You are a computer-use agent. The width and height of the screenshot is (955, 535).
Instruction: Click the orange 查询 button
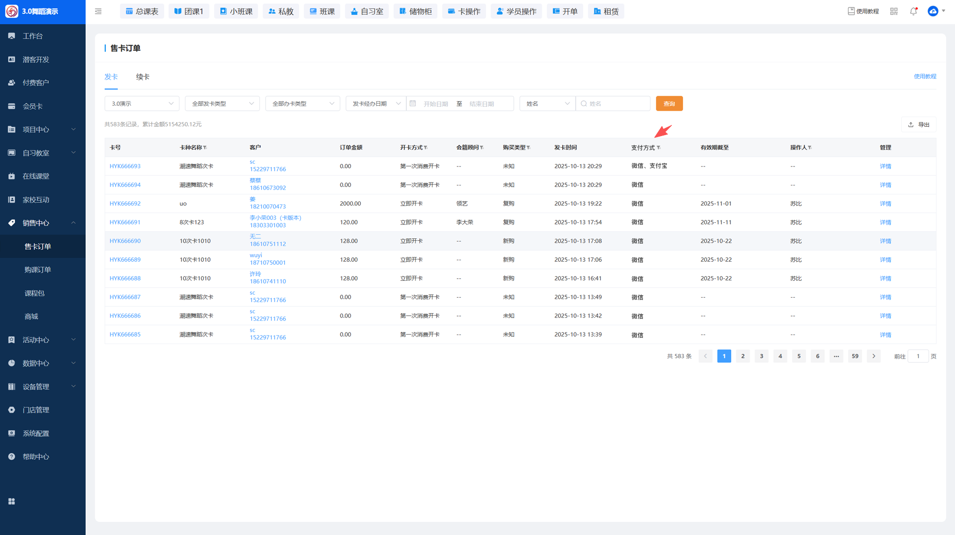point(669,104)
